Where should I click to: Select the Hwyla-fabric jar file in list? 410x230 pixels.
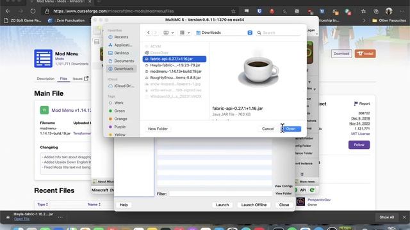174,65
